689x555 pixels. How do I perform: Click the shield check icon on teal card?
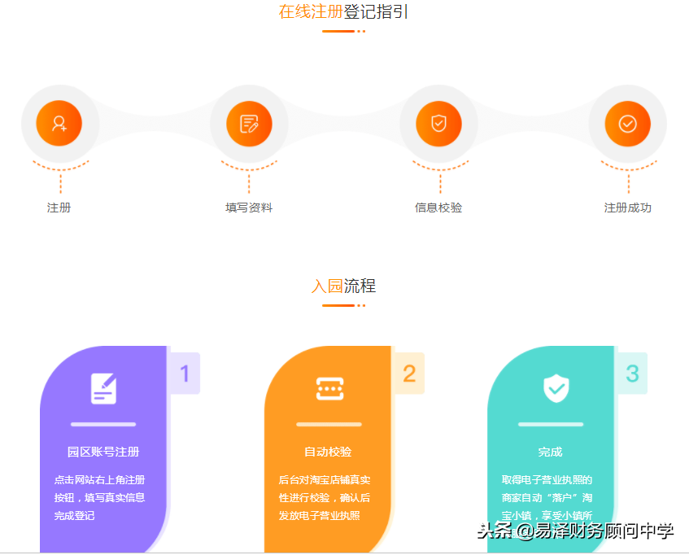pyautogui.click(x=556, y=388)
